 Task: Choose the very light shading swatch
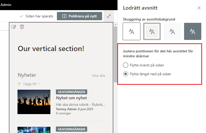[172, 31]
